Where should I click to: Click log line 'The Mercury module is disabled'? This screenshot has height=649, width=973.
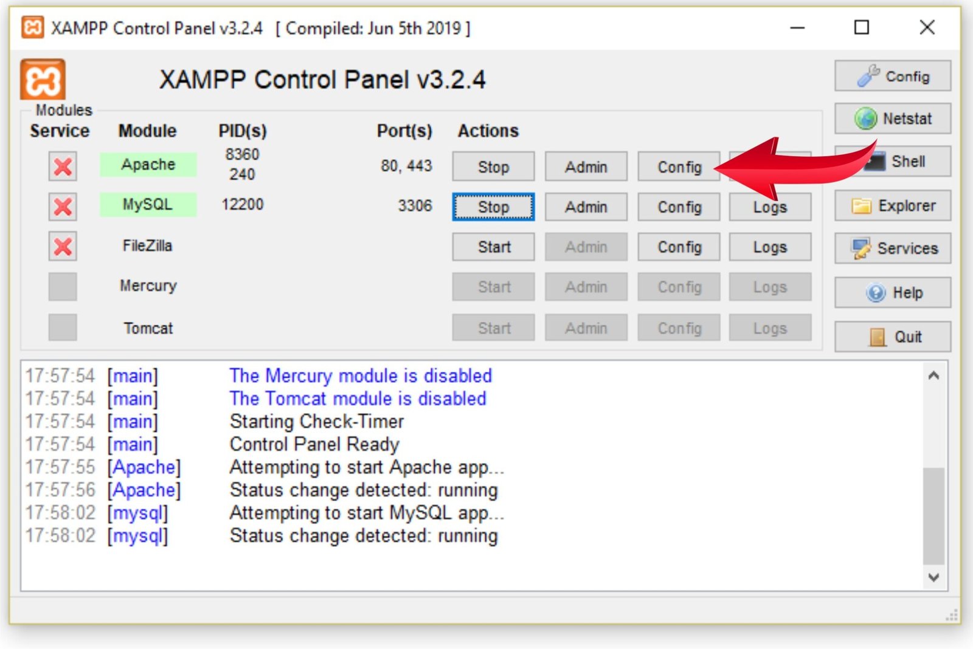pos(361,376)
